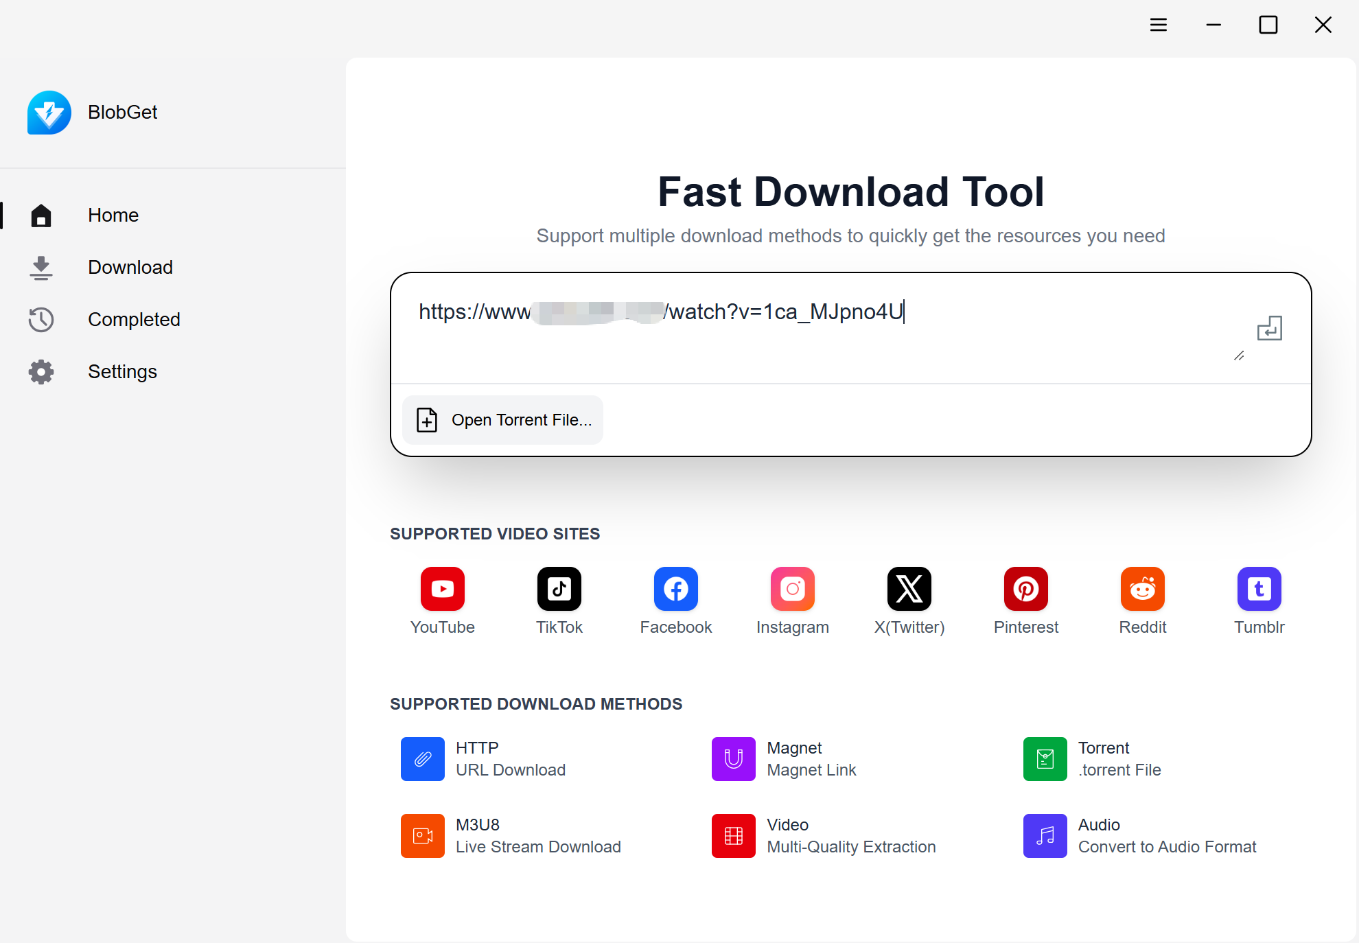Select the TikTok video site icon

pos(559,589)
